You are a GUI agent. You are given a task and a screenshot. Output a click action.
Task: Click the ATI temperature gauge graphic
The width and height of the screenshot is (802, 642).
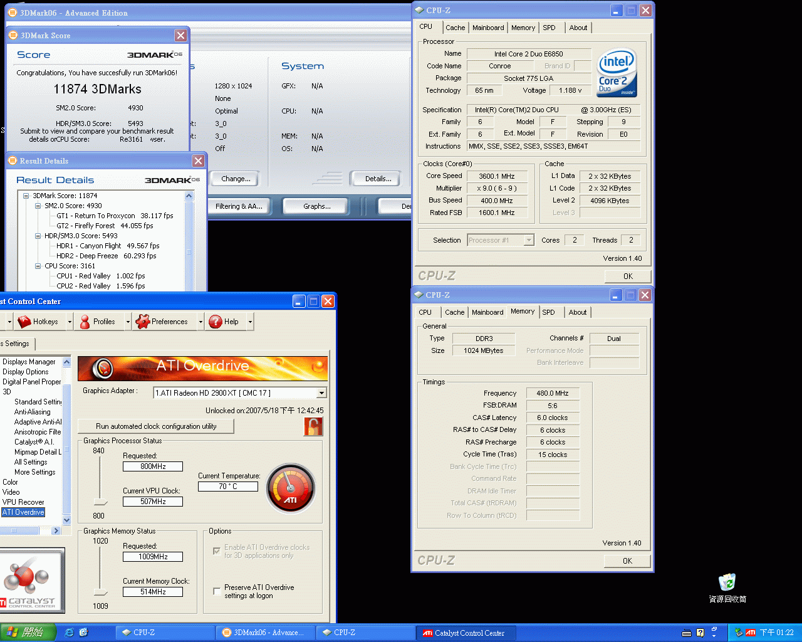291,488
